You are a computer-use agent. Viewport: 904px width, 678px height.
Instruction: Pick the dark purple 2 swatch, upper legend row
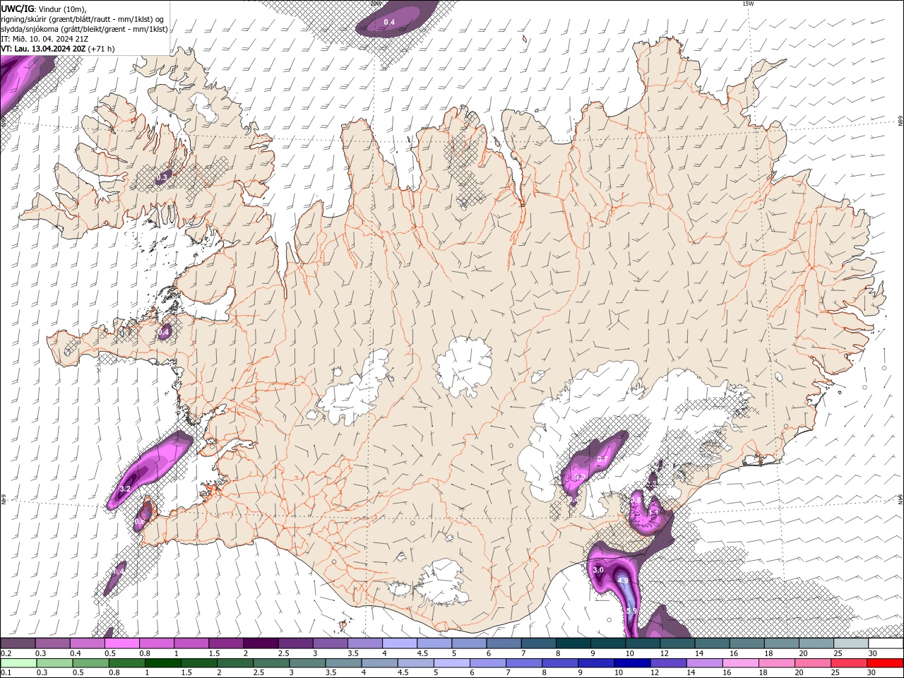[x=261, y=643]
